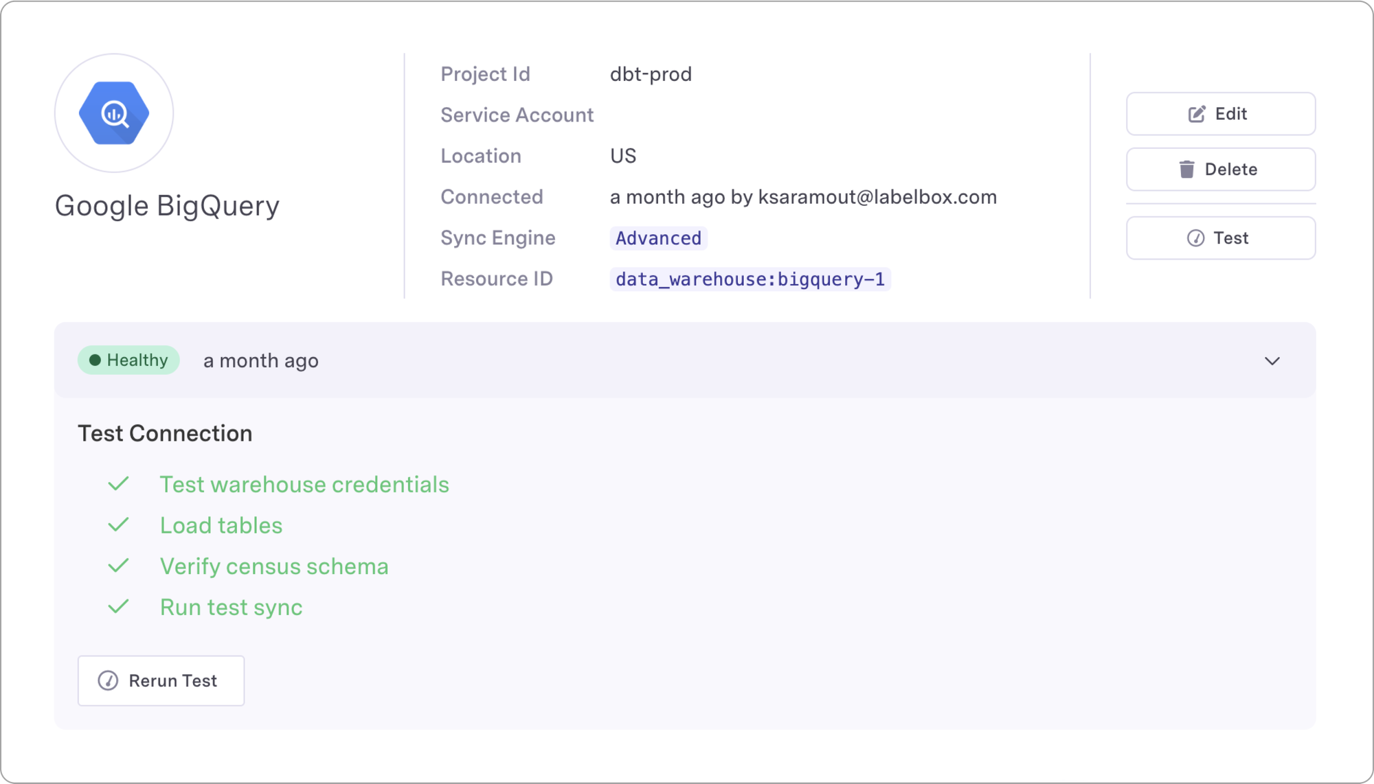Click checkmark beside Test warehouse credentials
The image size is (1374, 784).
[x=118, y=484]
